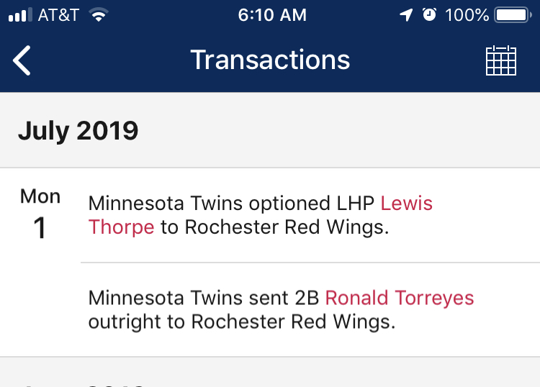Tap "Rochester Red Wings" in the Thorpe transaction
The width and height of the screenshot is (540, 387).
tap(287, 227)
